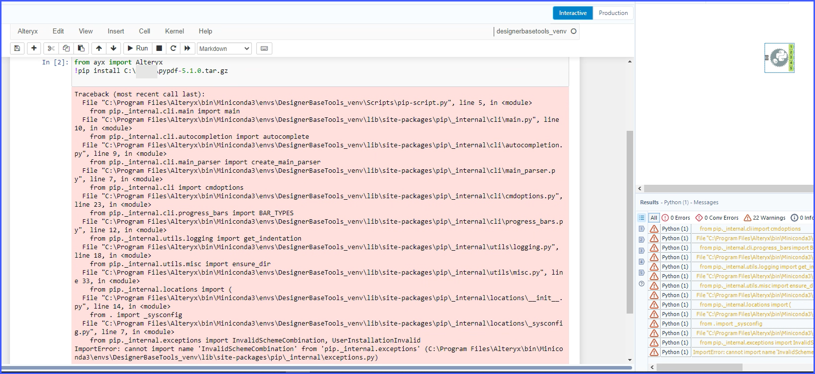
Task: View output anchor 5 in Results
Action: (x=642, y=273)
